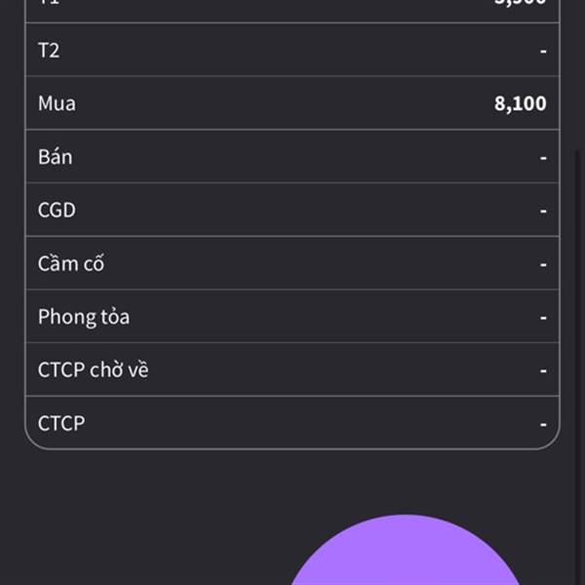Image resolution: width=585 pixels, height=585 pixels.
Task: Click the dash value beside CGD
Action: coord(543,212)
